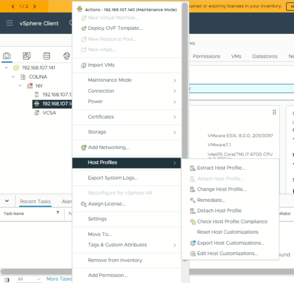The width and height of the screenshot is (294, 283).
Task: Collapse the Recent Tasks panel chevron
Action: [x=7, y=201]
